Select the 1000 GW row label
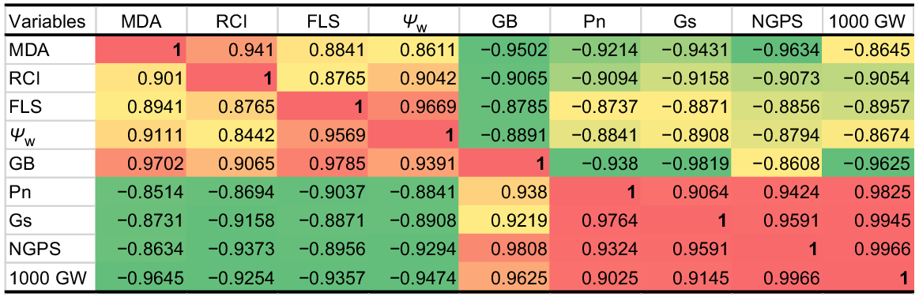 pyautogui.click(x=47, y=276)
